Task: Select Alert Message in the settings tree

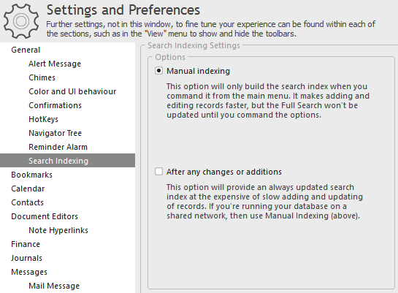Action: [55, 64]
